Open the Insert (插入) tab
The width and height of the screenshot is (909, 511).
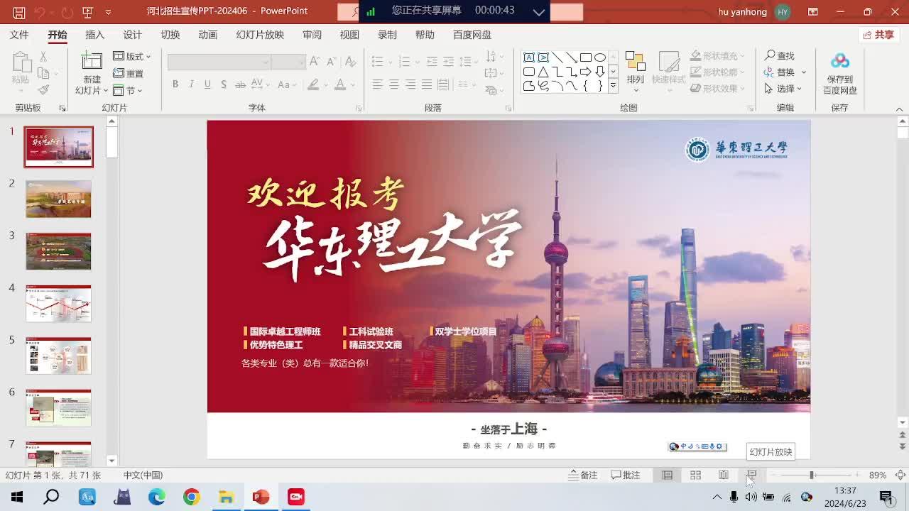pyautogui.click(x=94, y=35)
